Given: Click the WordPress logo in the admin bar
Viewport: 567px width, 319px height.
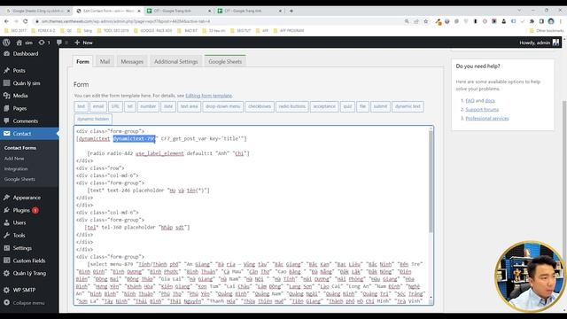Looking at the screenshot, I should coord(6,43).
